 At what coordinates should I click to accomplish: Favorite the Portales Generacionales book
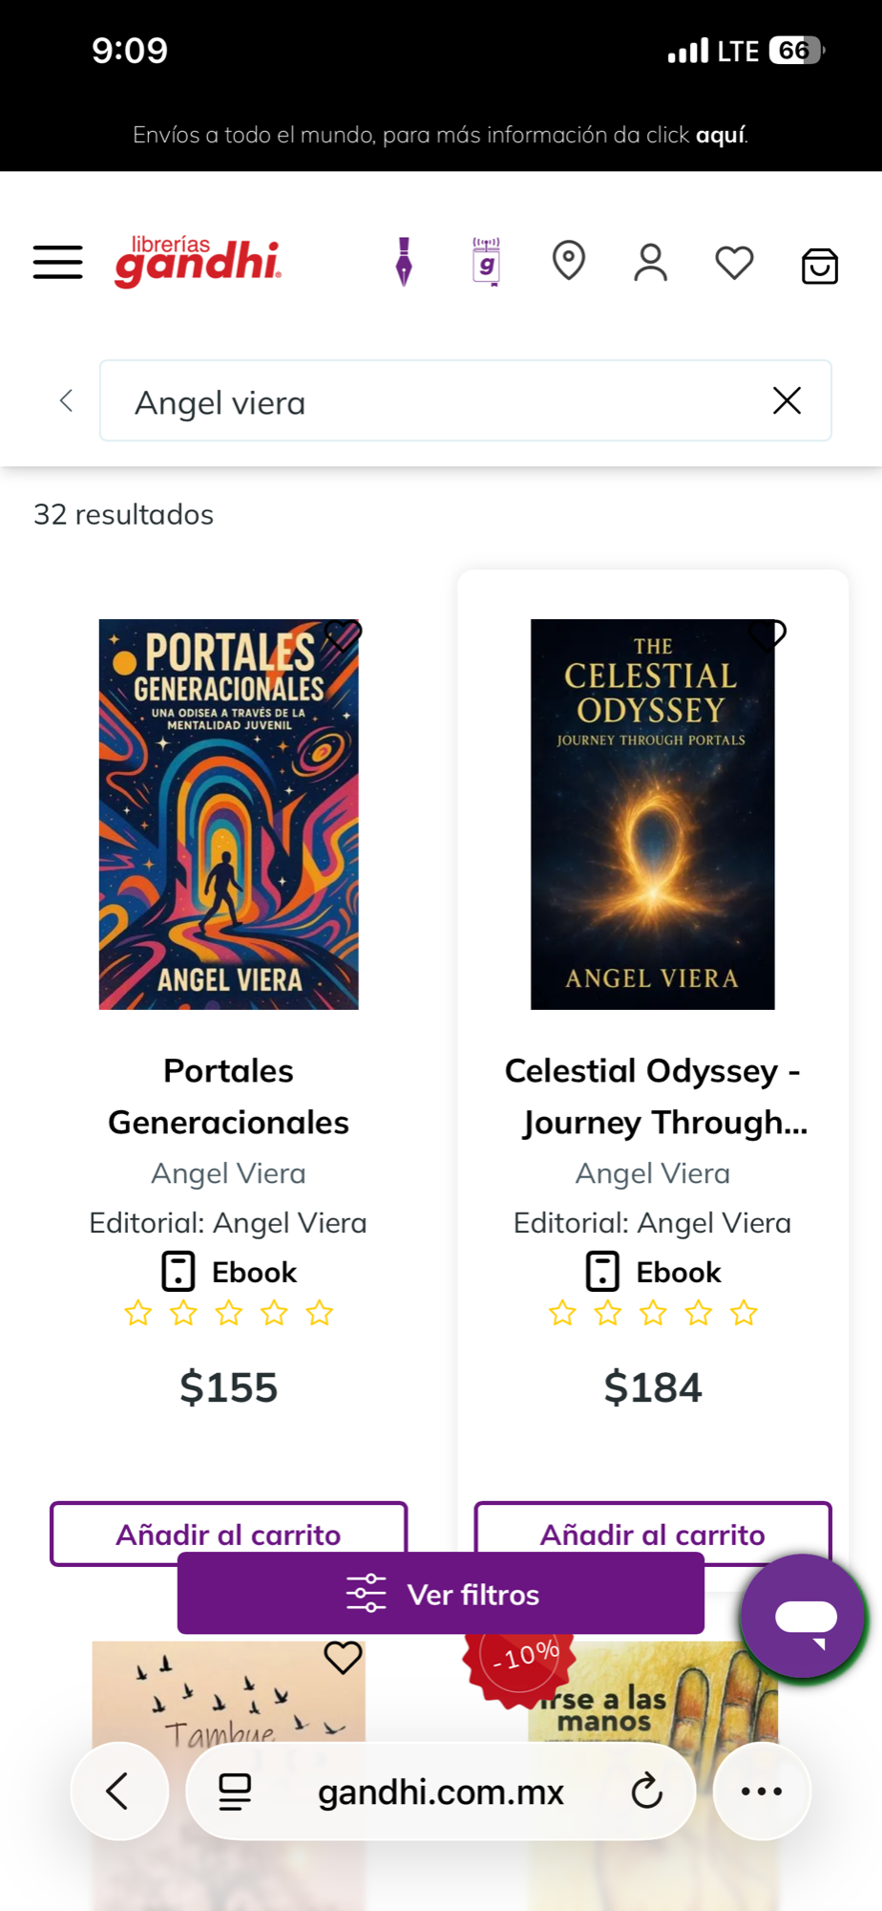click(343, 634)
